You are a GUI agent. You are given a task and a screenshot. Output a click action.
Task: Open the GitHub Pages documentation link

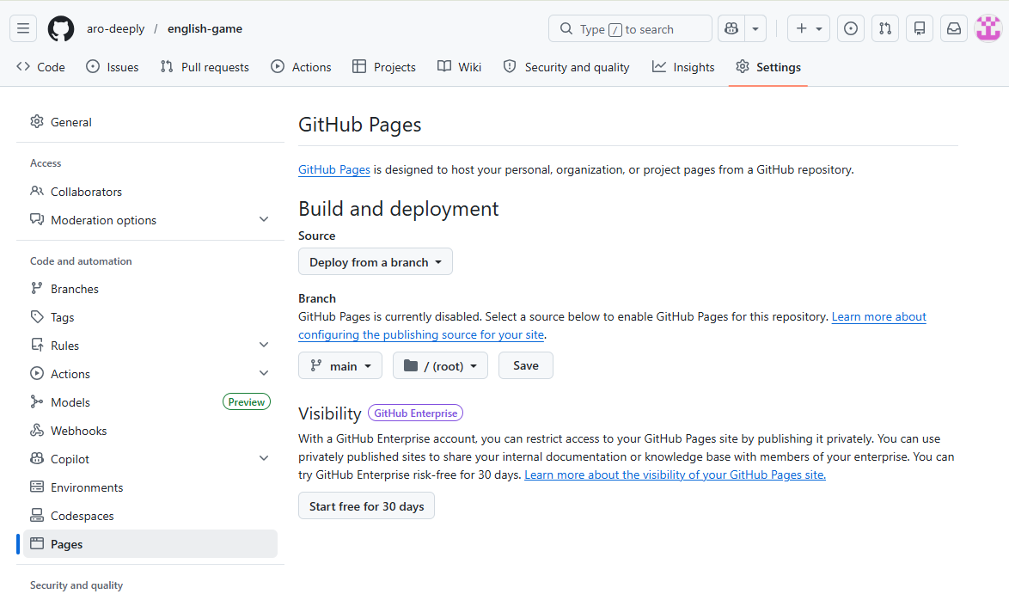[334, 169]
